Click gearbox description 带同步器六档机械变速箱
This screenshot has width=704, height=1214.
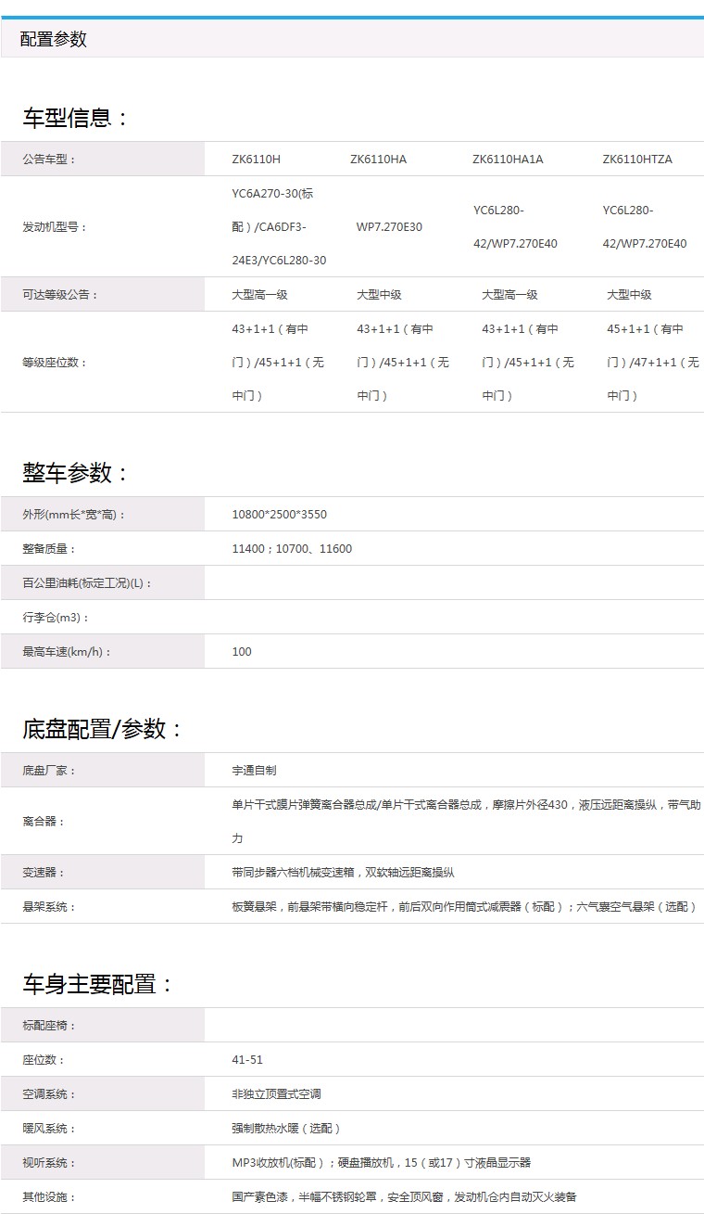pos(343,873)
